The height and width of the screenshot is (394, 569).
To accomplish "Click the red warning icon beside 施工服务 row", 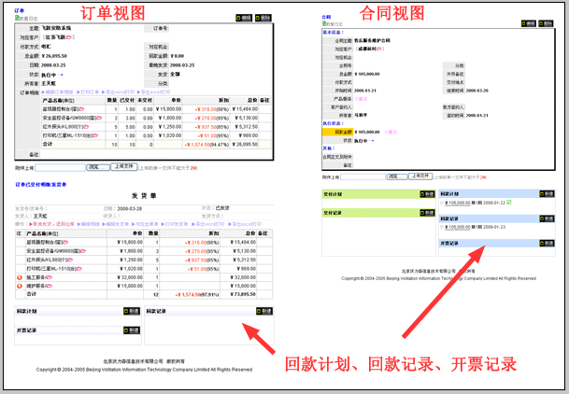I will click(x=18, y=276).
